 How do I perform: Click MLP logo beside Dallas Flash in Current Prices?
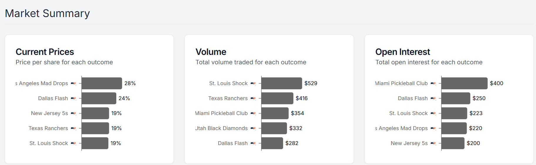[73, 98]
